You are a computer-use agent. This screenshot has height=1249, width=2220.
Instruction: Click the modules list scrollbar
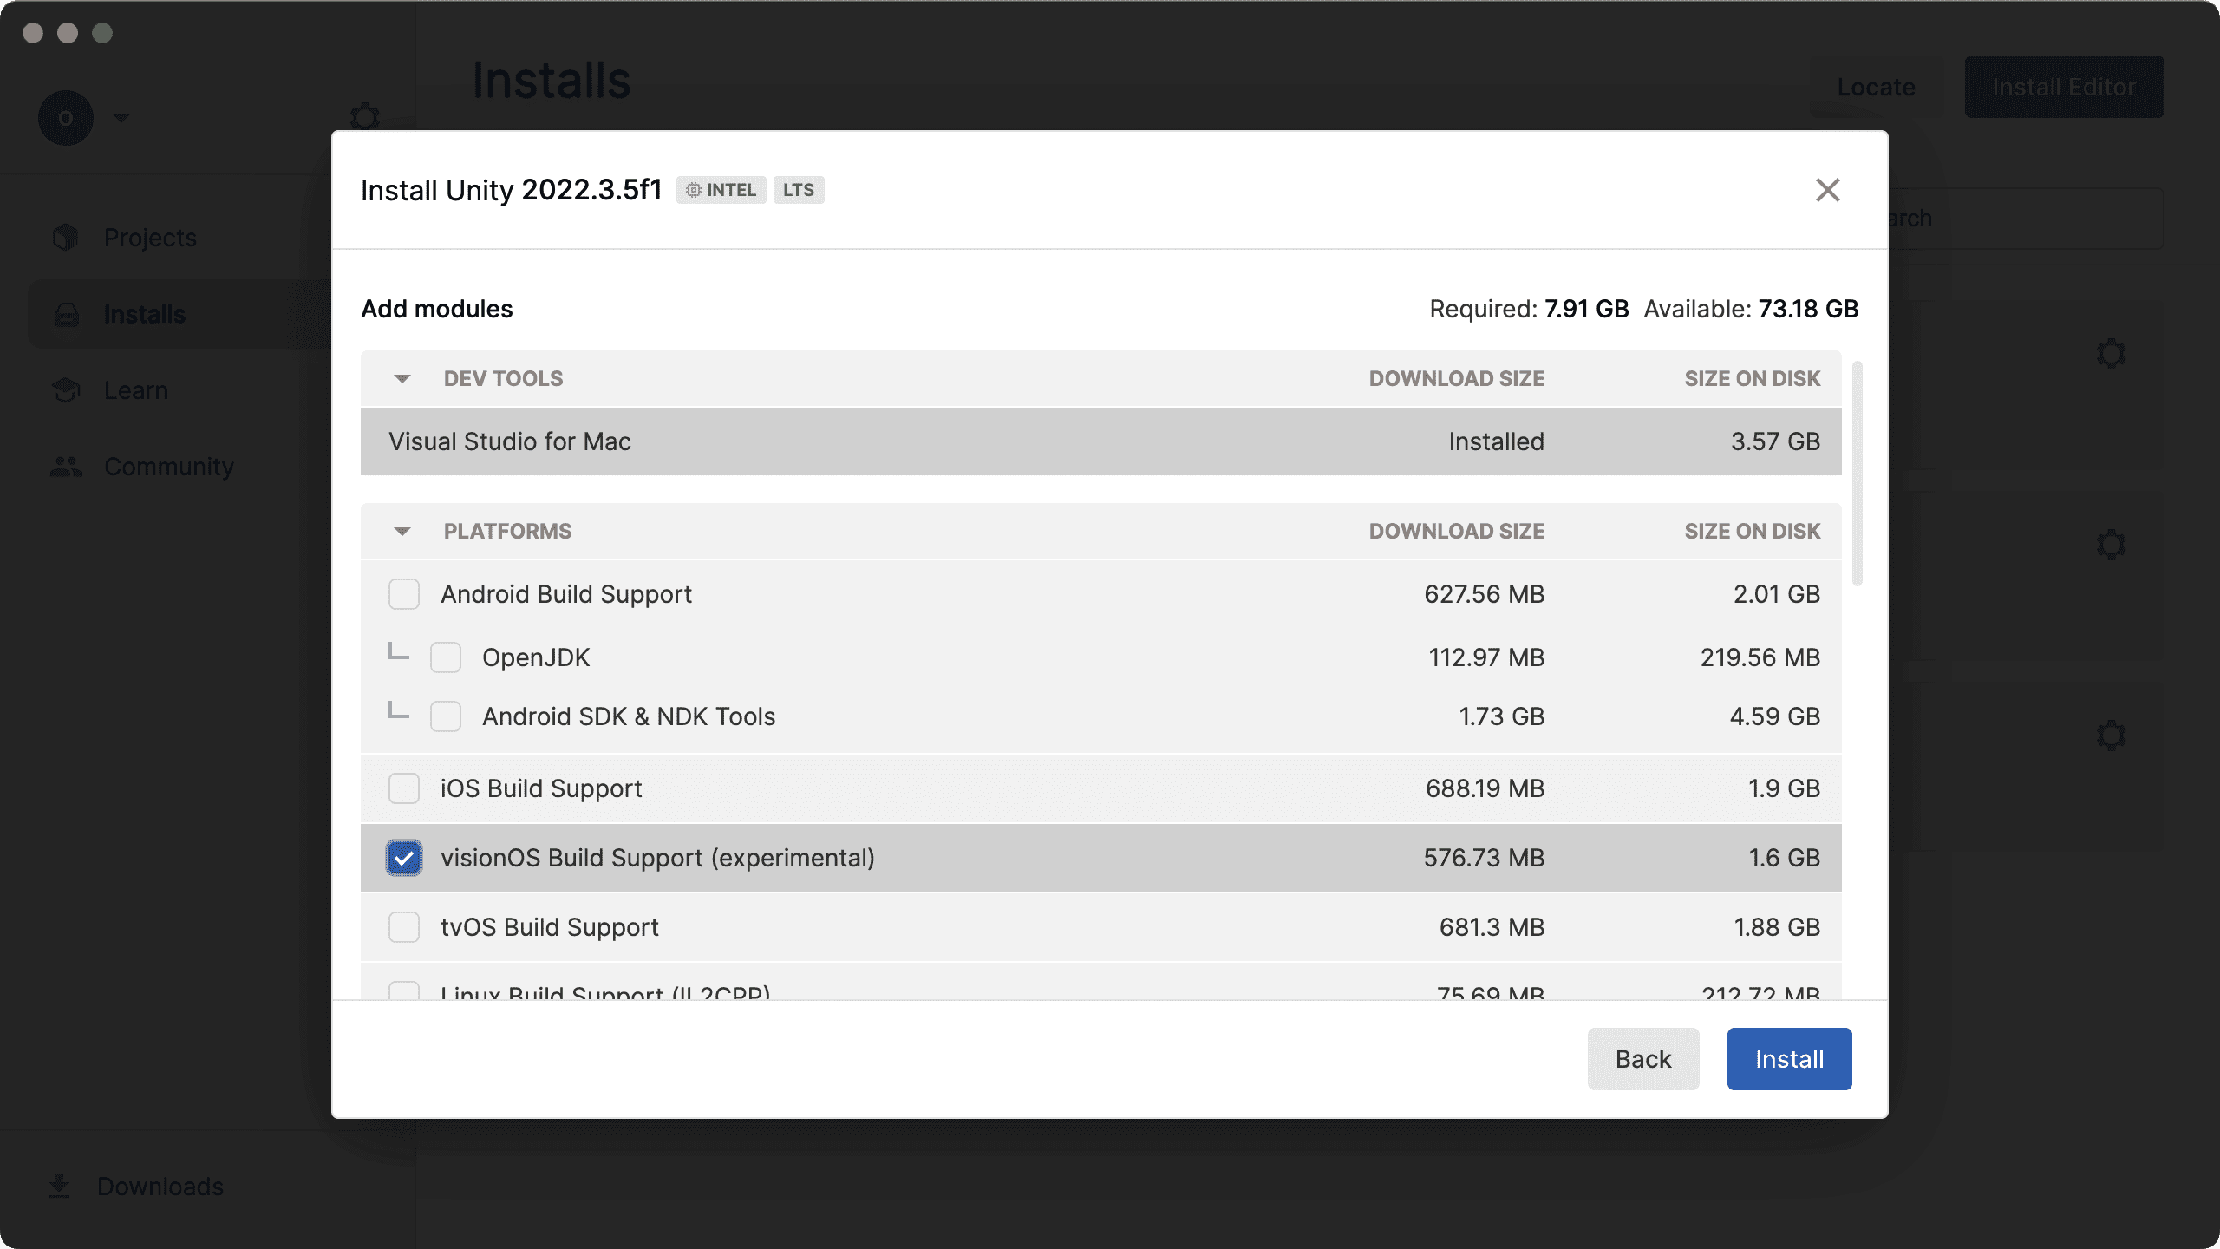coord(1858,474)
